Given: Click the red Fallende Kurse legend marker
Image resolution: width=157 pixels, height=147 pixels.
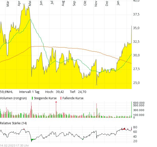Looking at the screenshot, I should 61,98.
